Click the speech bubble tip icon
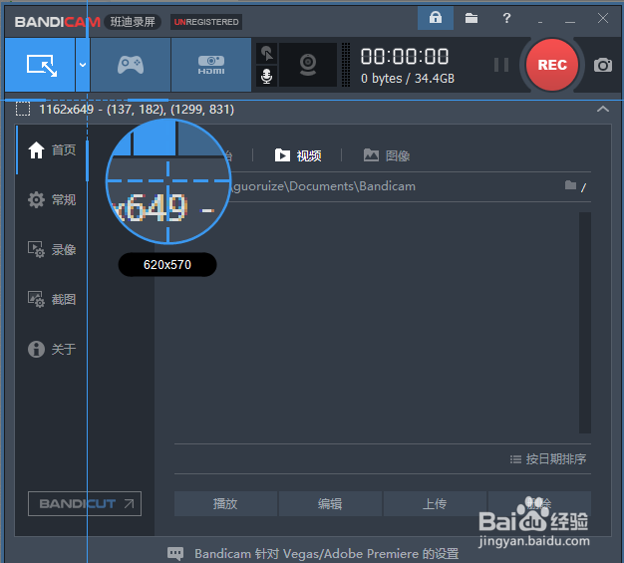 click(175, 553)
